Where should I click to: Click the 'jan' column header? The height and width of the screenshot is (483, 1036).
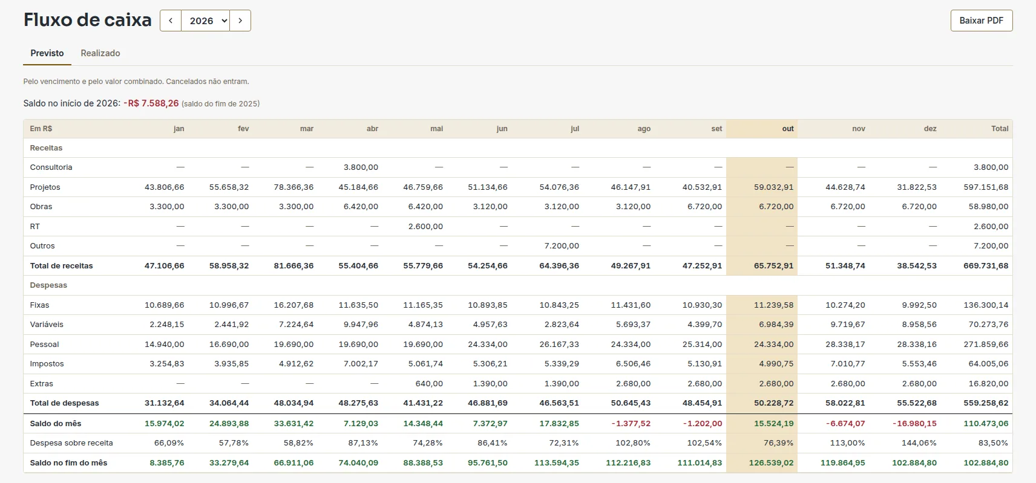coord(179,129)
